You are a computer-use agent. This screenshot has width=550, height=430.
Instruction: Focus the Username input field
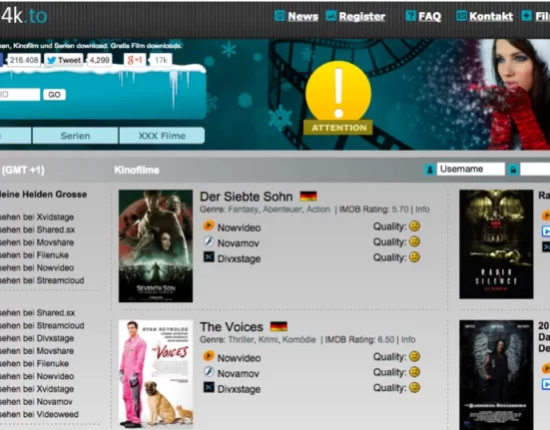tap(471, 170)
